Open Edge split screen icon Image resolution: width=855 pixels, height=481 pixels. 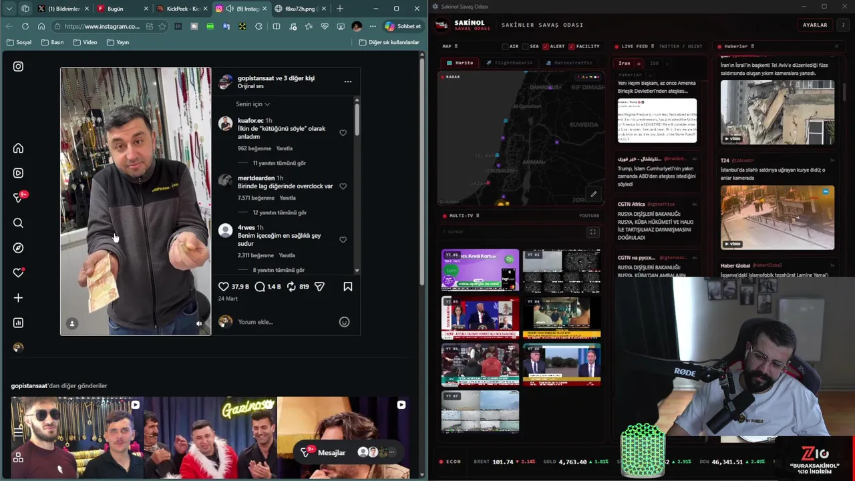click(276, 27)
